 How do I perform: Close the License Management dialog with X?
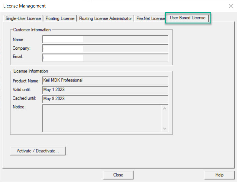tap(231, 6)
